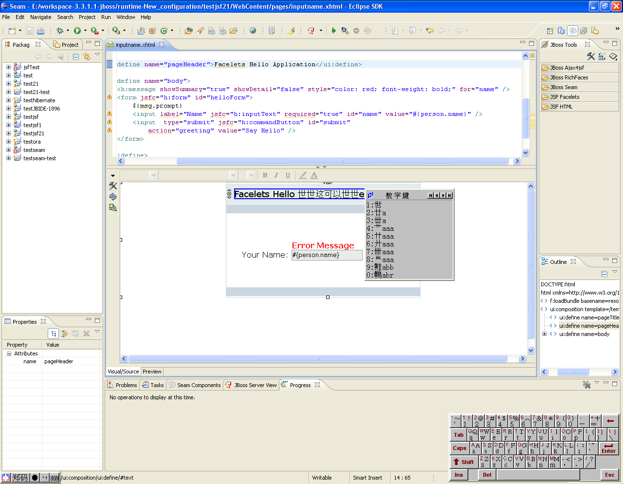Click the green Run button in toolbar
The height and width of the screenshot is (484, 623).
pyautogui.click(x=77, y=31)
